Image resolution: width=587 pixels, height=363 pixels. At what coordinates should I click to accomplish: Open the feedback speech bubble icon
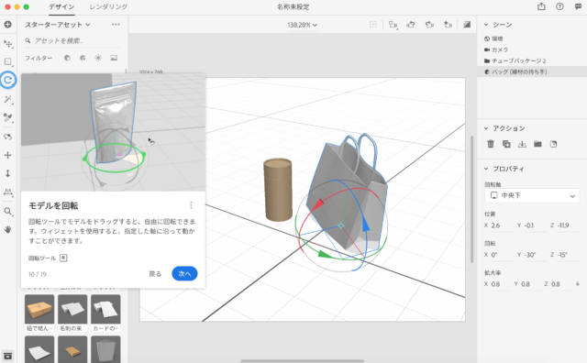click(x=578, y=6)
